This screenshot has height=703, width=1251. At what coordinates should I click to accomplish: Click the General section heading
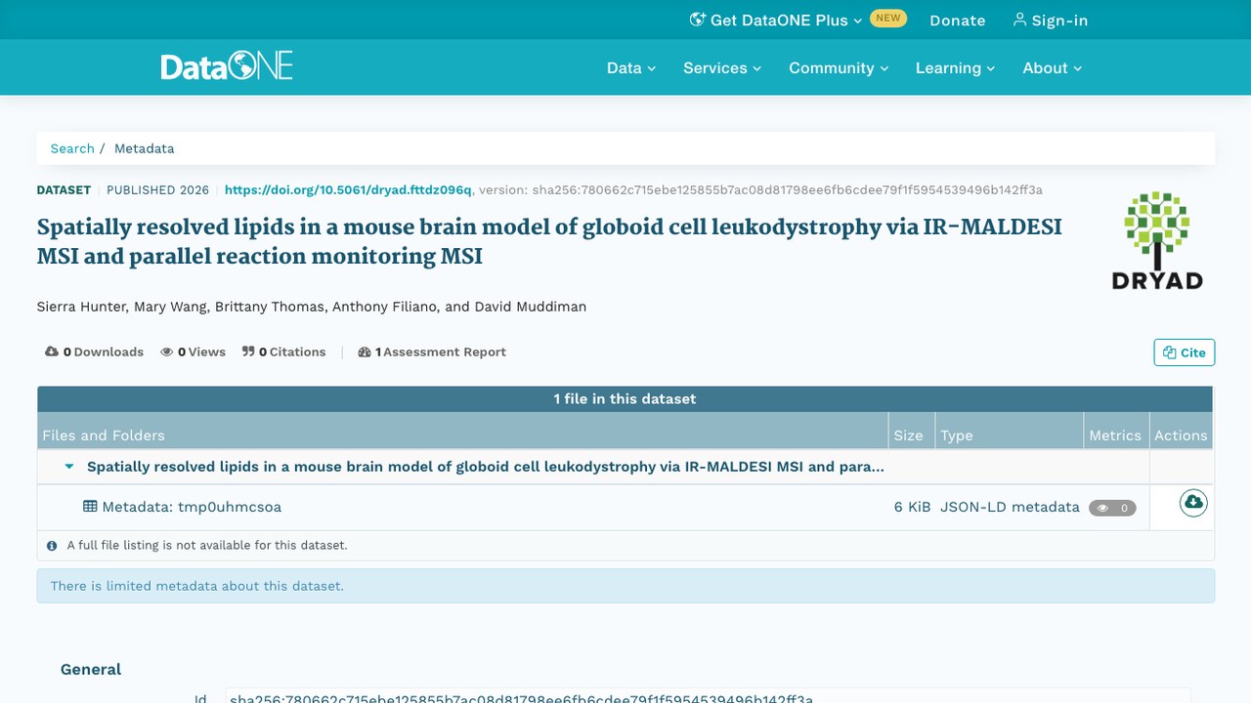[91, 669]
